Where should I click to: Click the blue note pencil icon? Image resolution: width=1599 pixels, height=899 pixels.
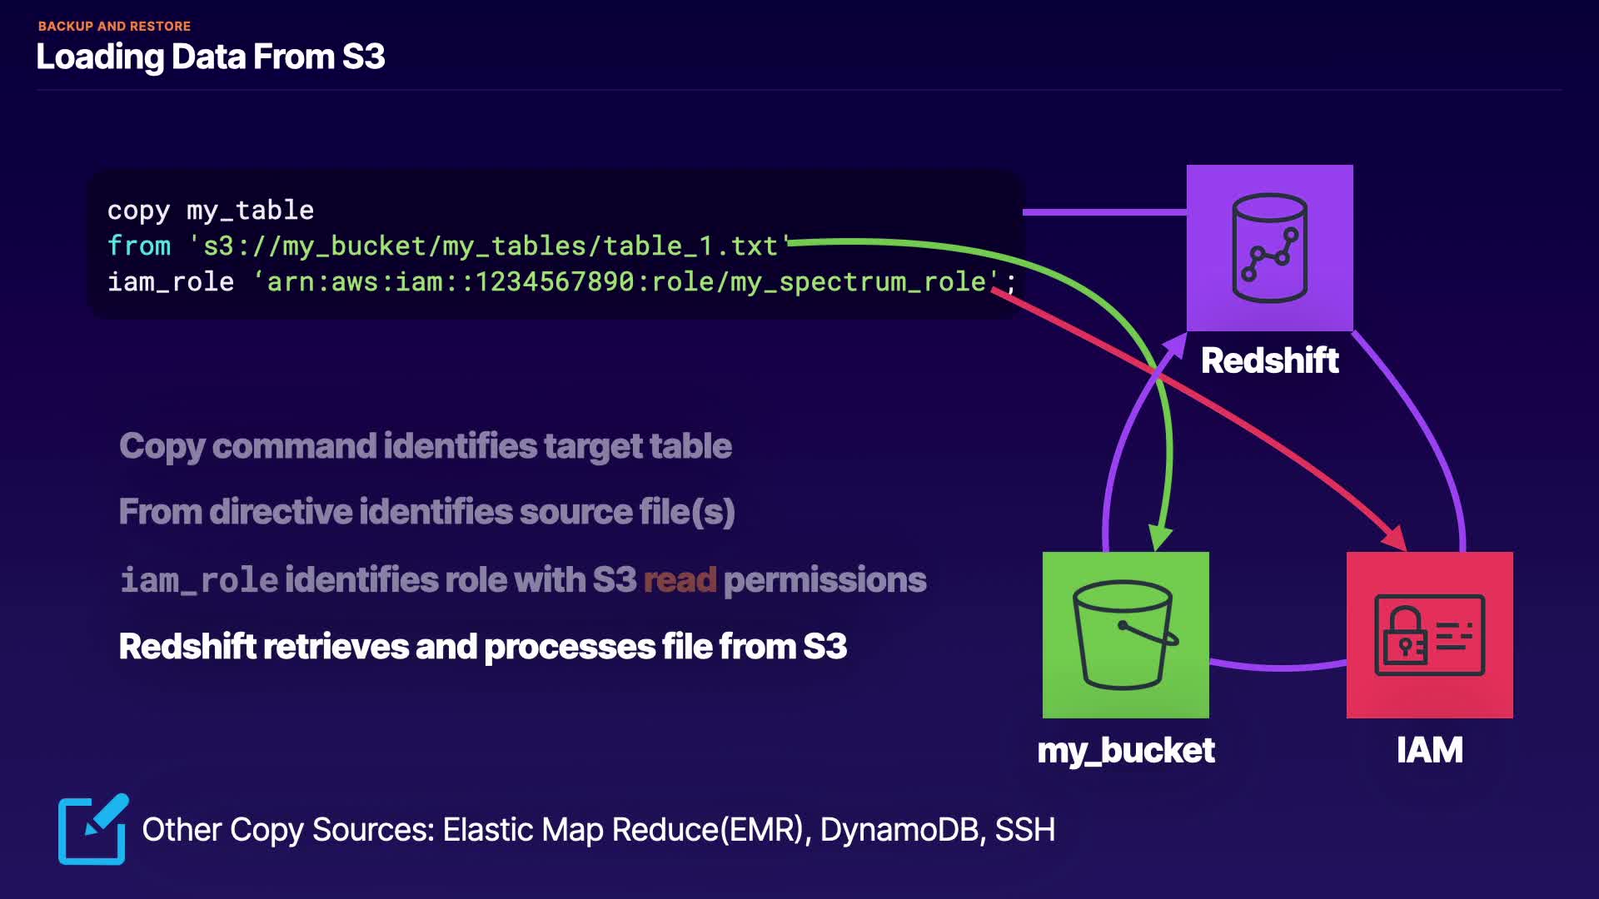(x=92, y=830)
